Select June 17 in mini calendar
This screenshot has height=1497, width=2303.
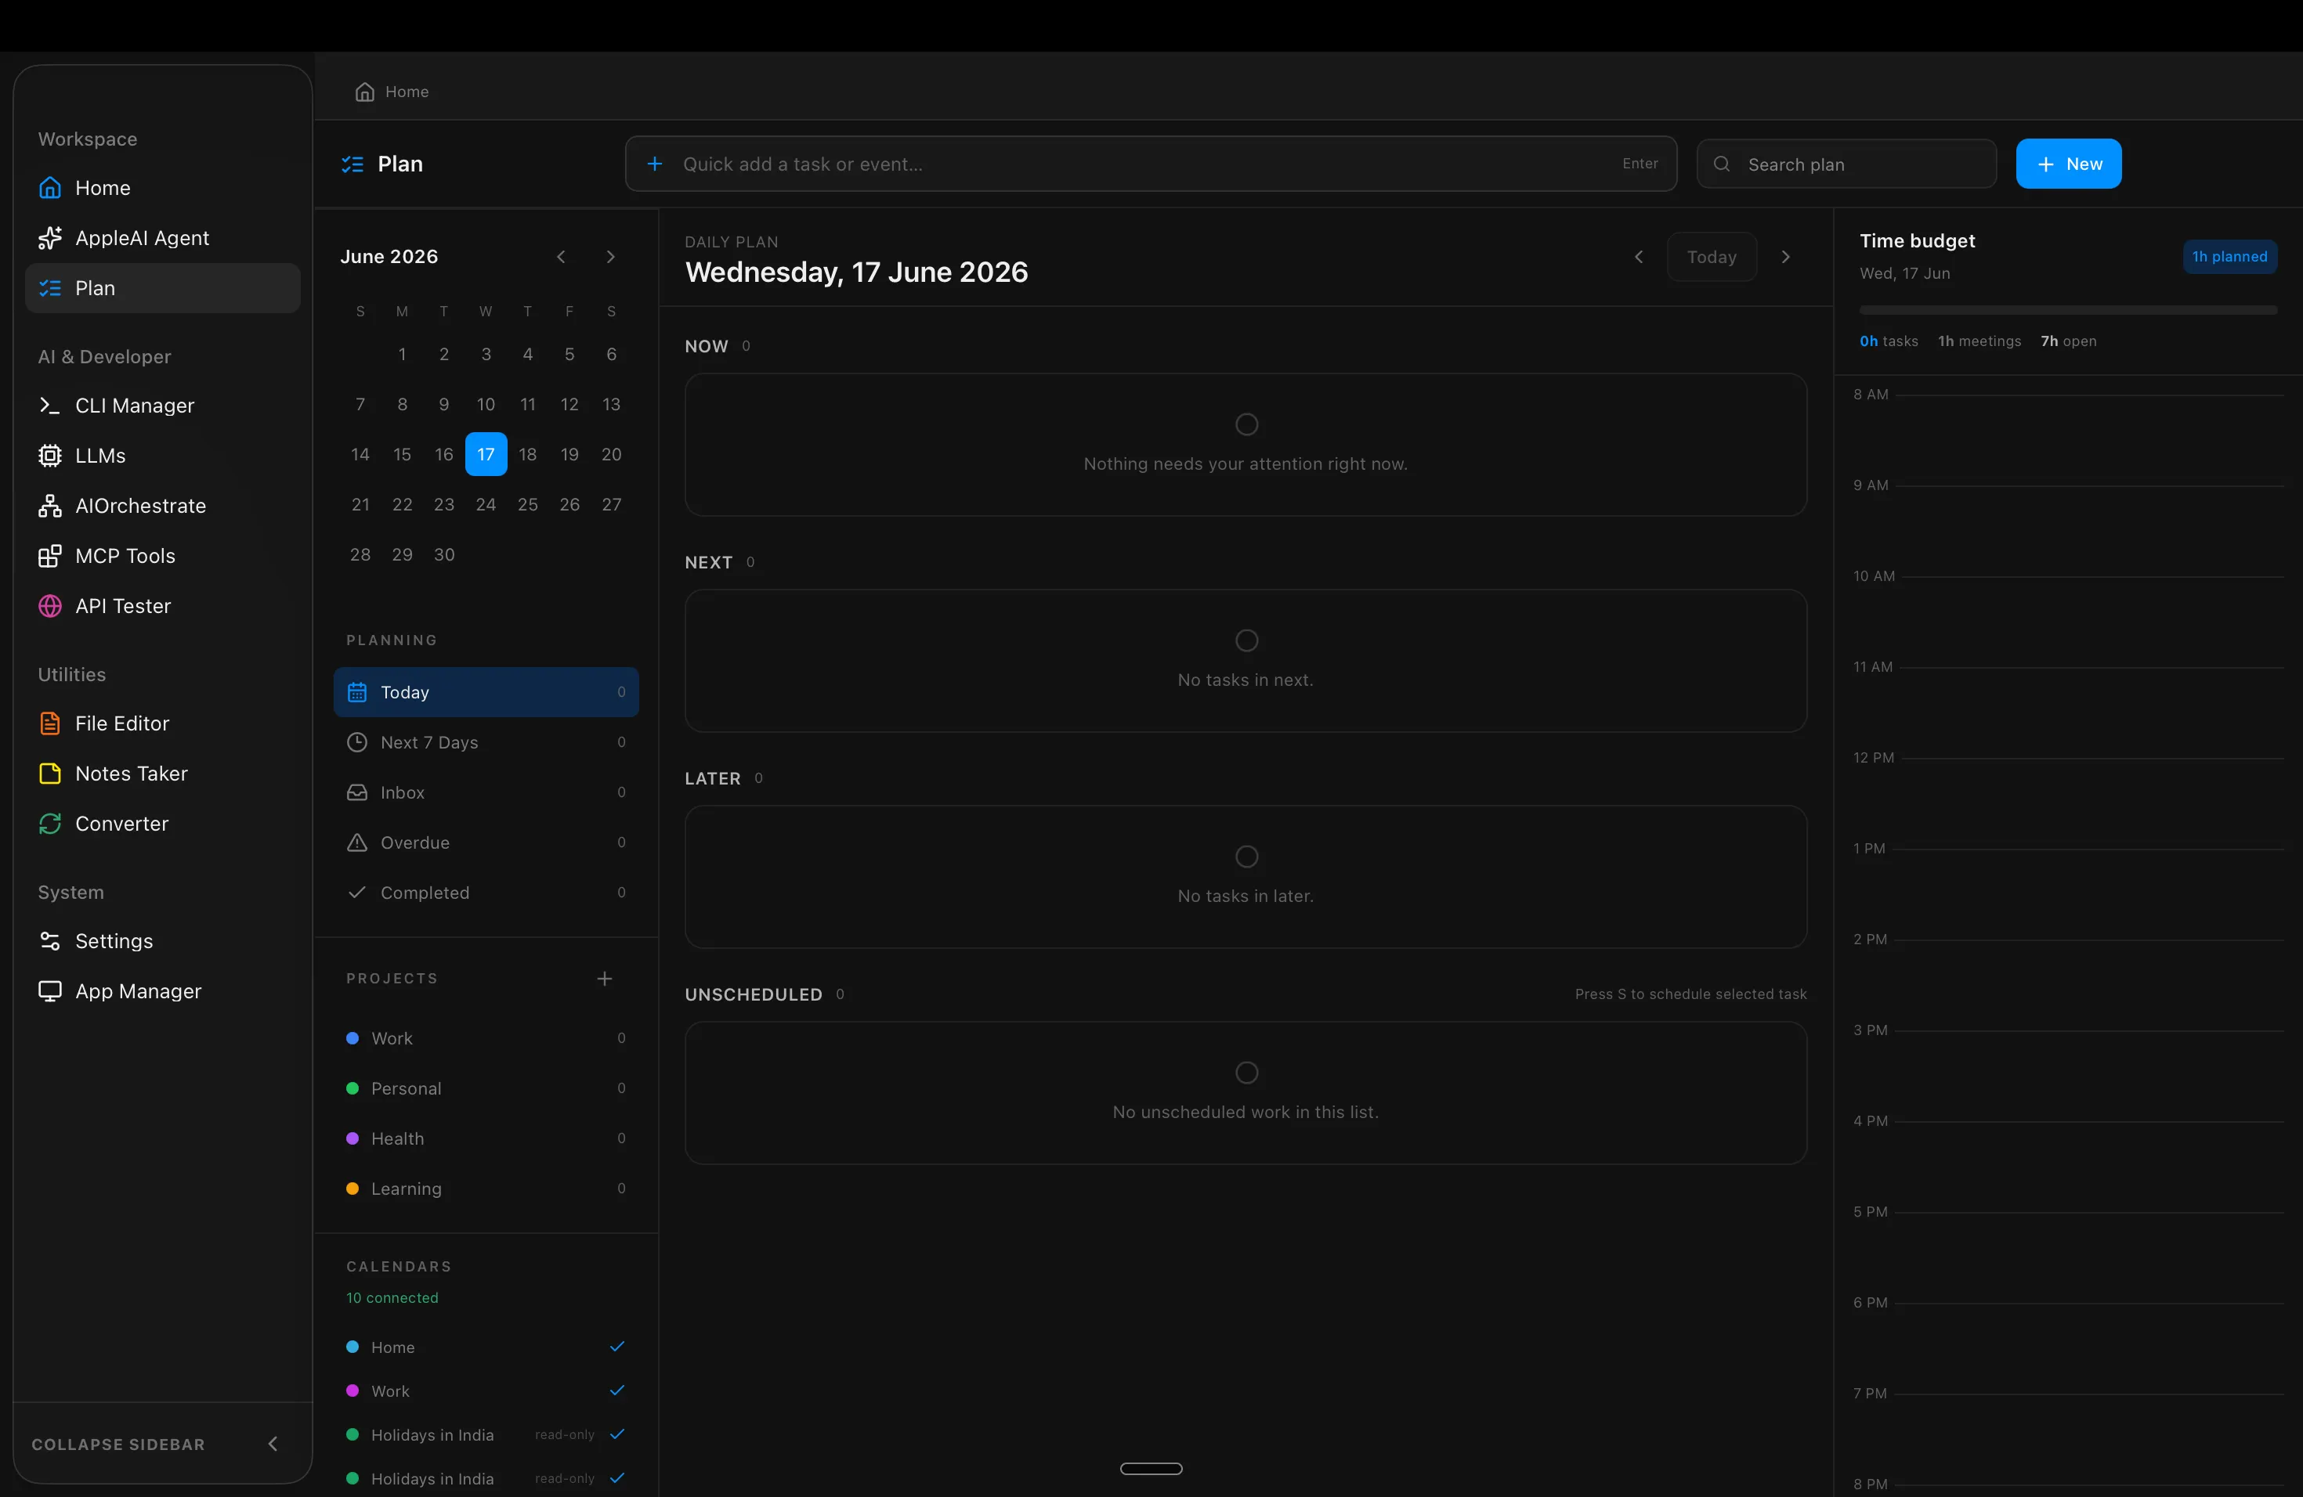[x=486, y=455]
